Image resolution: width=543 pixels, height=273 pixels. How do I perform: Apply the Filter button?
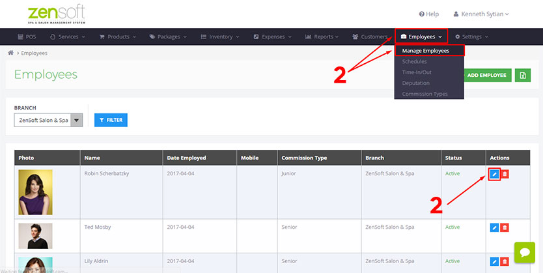click(111, 120)
